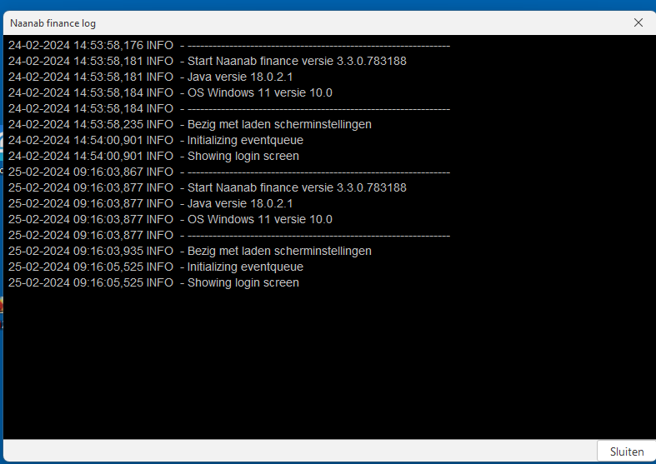
Task: Select the 09:16:03,877 Java versie 18.0.2.1 line
Action: (150, 203)
